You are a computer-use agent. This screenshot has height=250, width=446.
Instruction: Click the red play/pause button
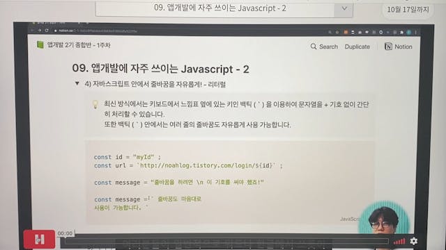[x=39, y=239]
